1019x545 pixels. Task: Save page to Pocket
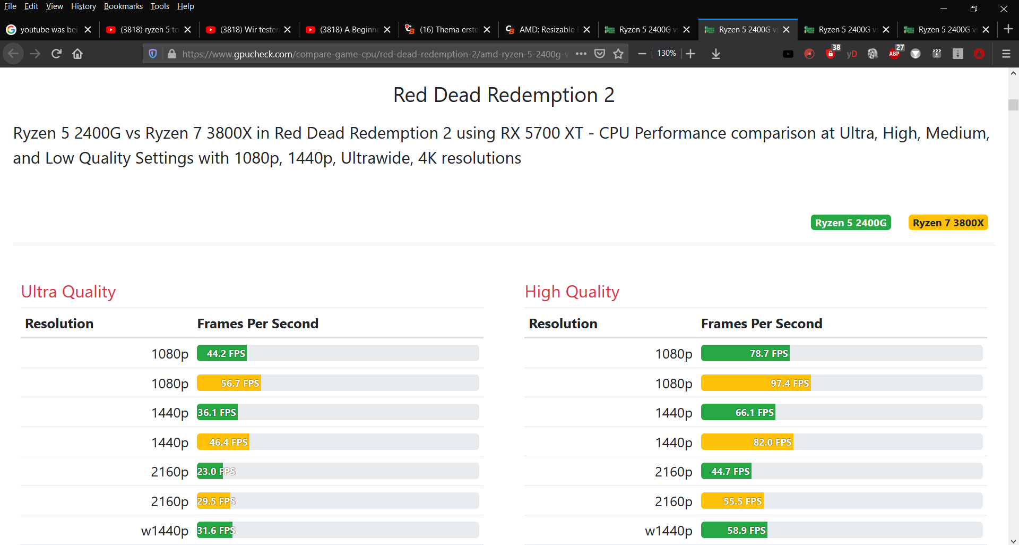[x=600, y=54]
